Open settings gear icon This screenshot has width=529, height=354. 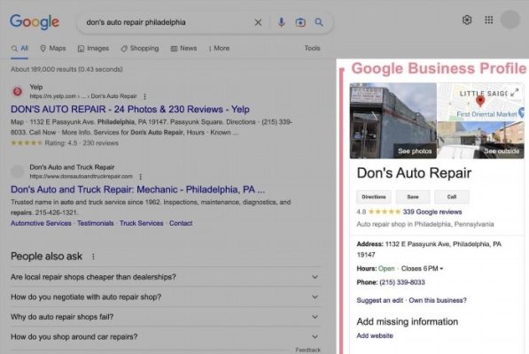tap(467, 19)
